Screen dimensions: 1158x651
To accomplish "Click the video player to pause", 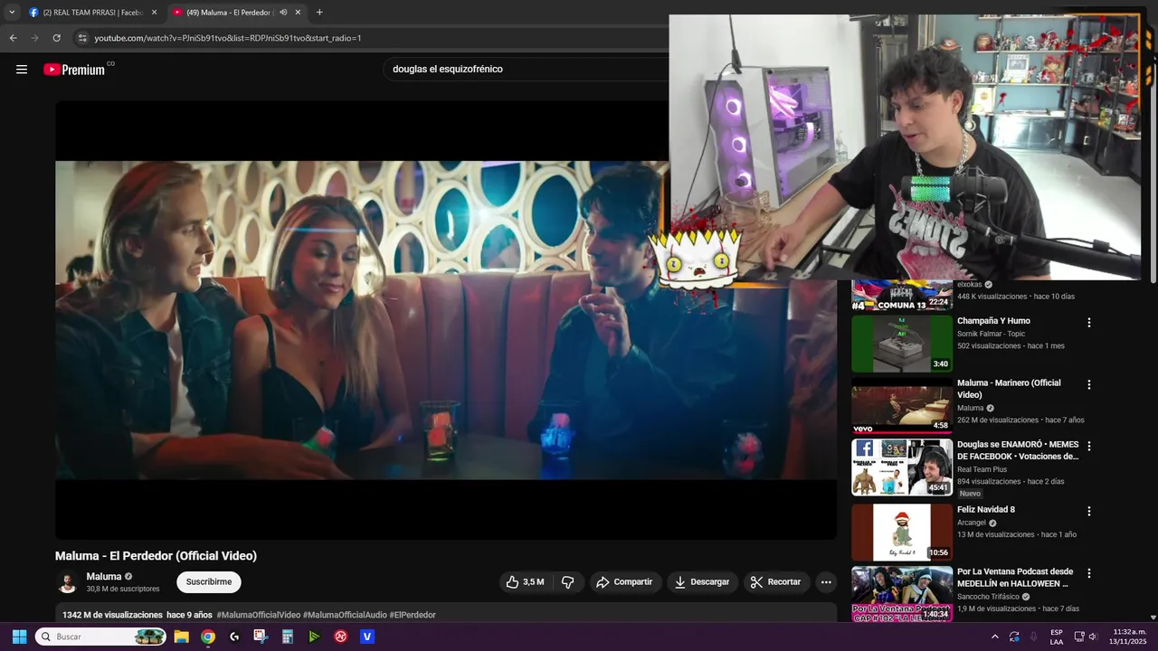I will tap(362, 320).
